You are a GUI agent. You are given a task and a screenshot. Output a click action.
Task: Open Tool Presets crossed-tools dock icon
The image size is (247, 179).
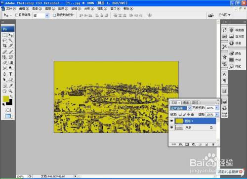[224, 47]
